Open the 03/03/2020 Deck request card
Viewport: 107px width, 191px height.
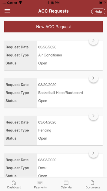[x=53, y=165]
